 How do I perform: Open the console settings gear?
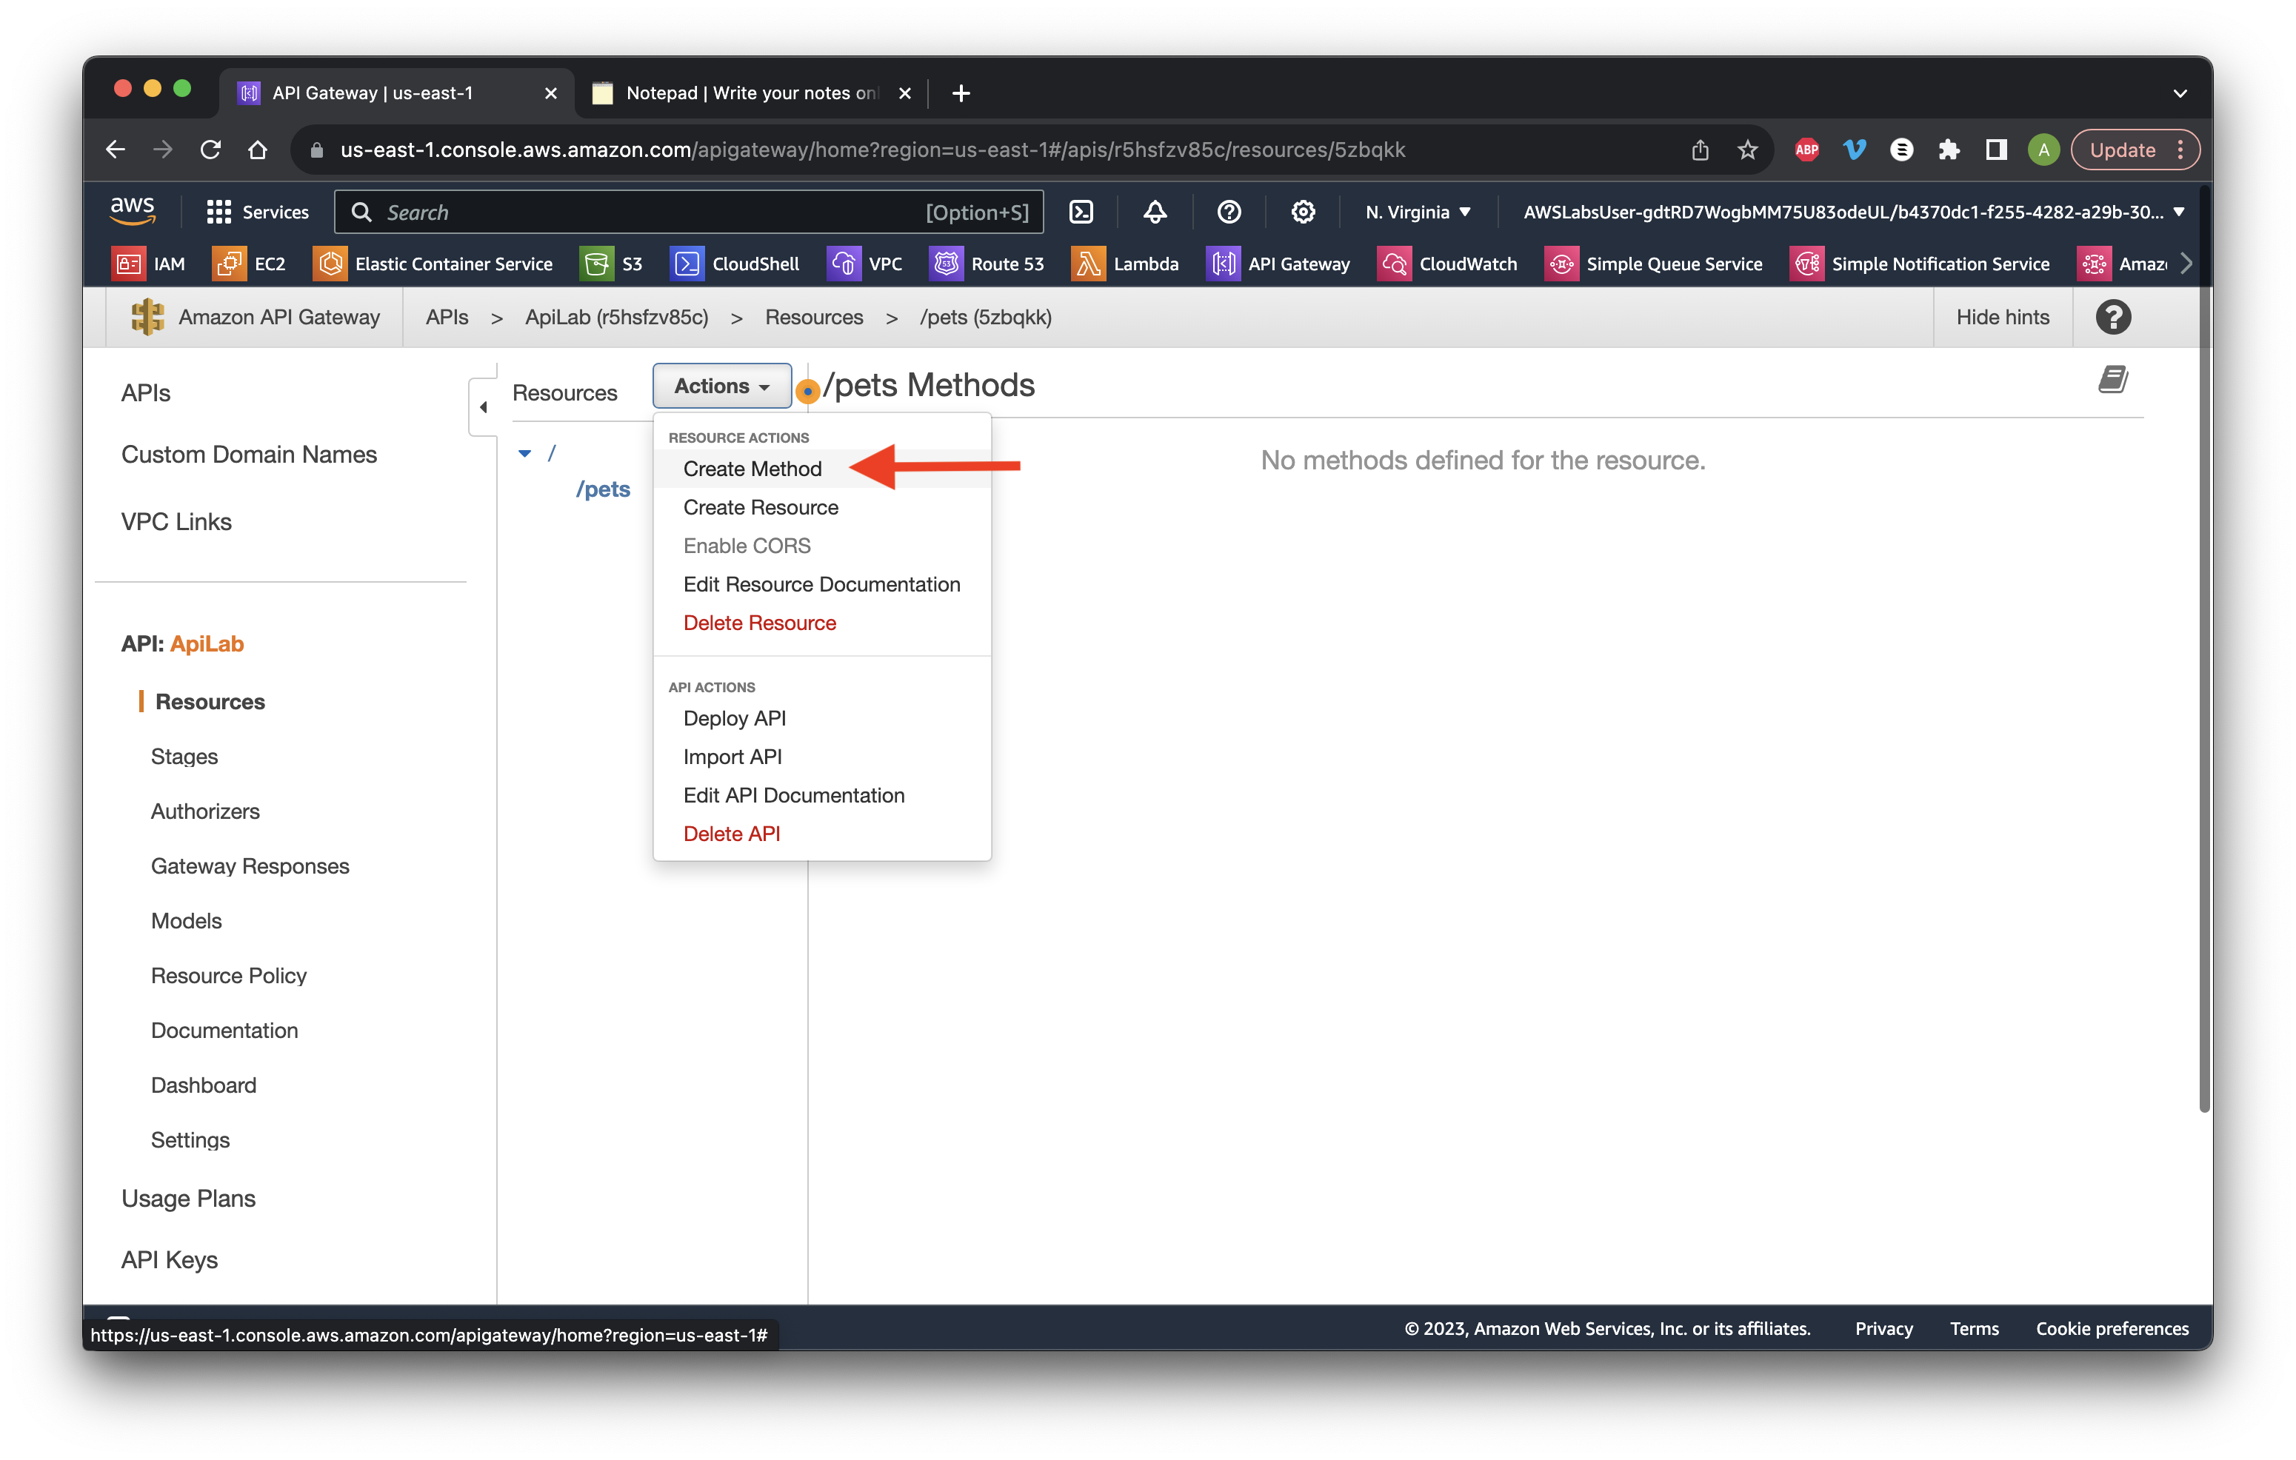[x=1303, y=212]
